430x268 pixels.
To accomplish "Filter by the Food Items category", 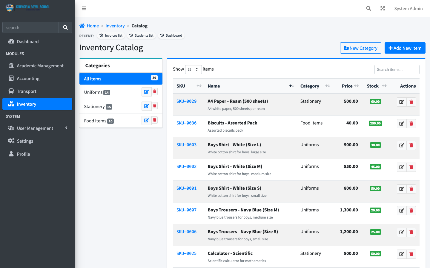I will point(99,121).
